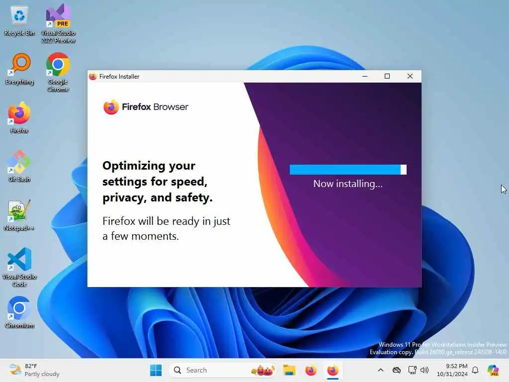This screenshot has width=509, height=382.
Task: Click the Firefox logo in installer title bar
Action: [93, 76]
